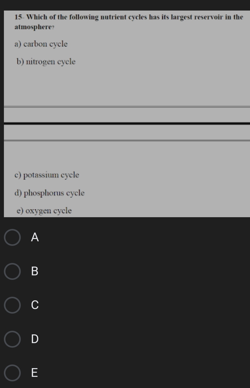
Task: Click the letter label A
Action: pos(35,238)
